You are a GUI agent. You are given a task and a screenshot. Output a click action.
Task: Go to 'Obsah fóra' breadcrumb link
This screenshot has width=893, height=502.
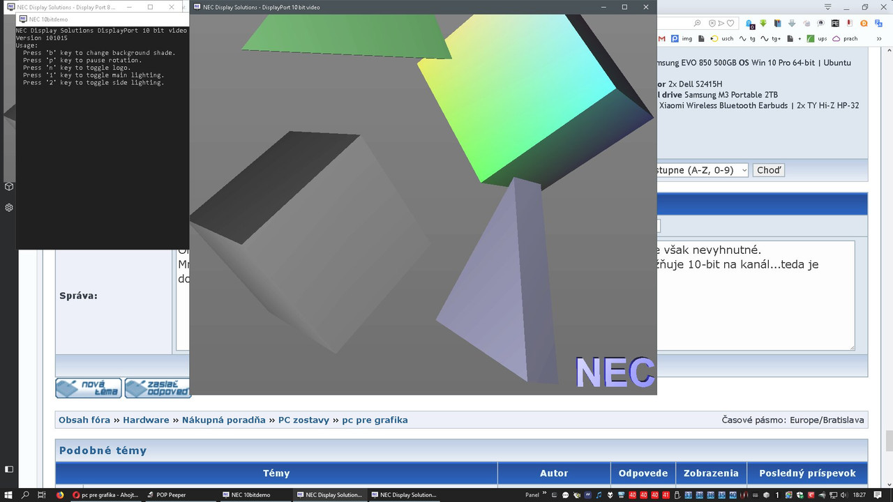(x=84, y=420)
